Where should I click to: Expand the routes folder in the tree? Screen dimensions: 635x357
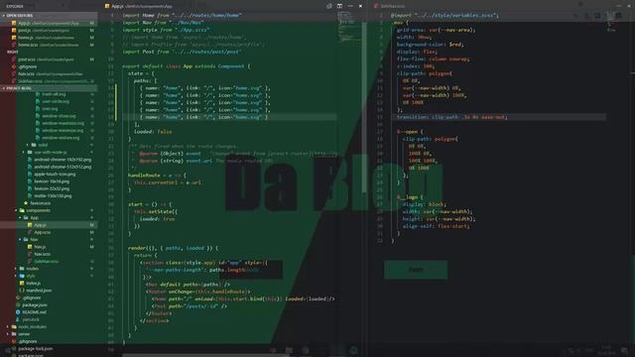tap(32, 269)
